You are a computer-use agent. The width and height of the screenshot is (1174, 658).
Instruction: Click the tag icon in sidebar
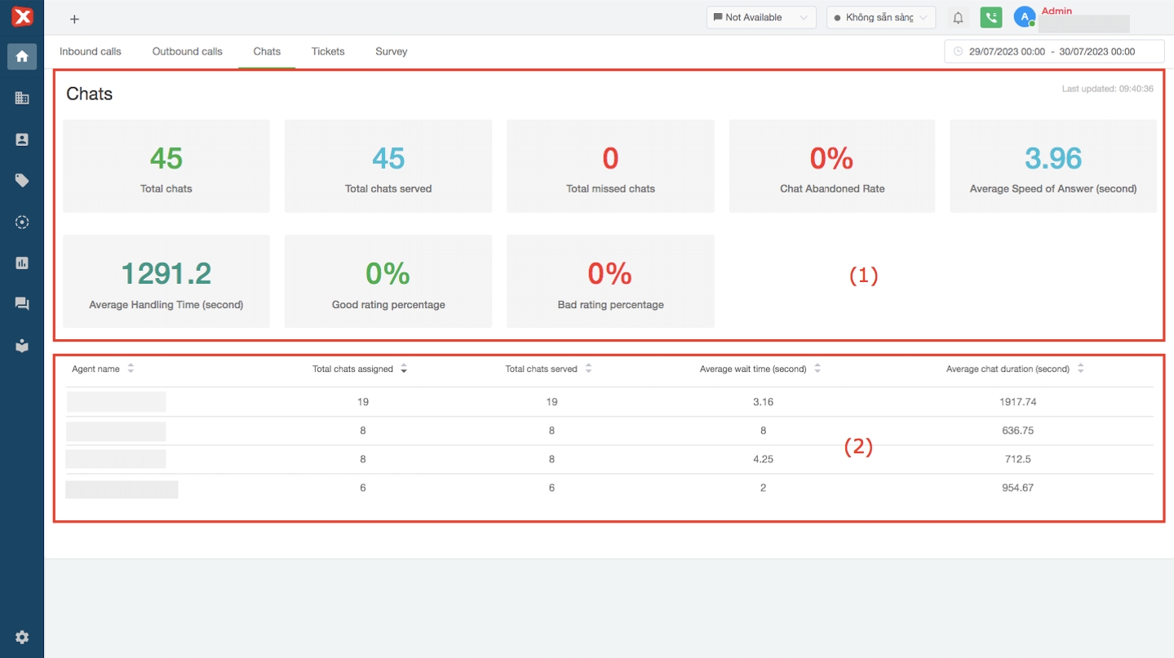(22, 181)
